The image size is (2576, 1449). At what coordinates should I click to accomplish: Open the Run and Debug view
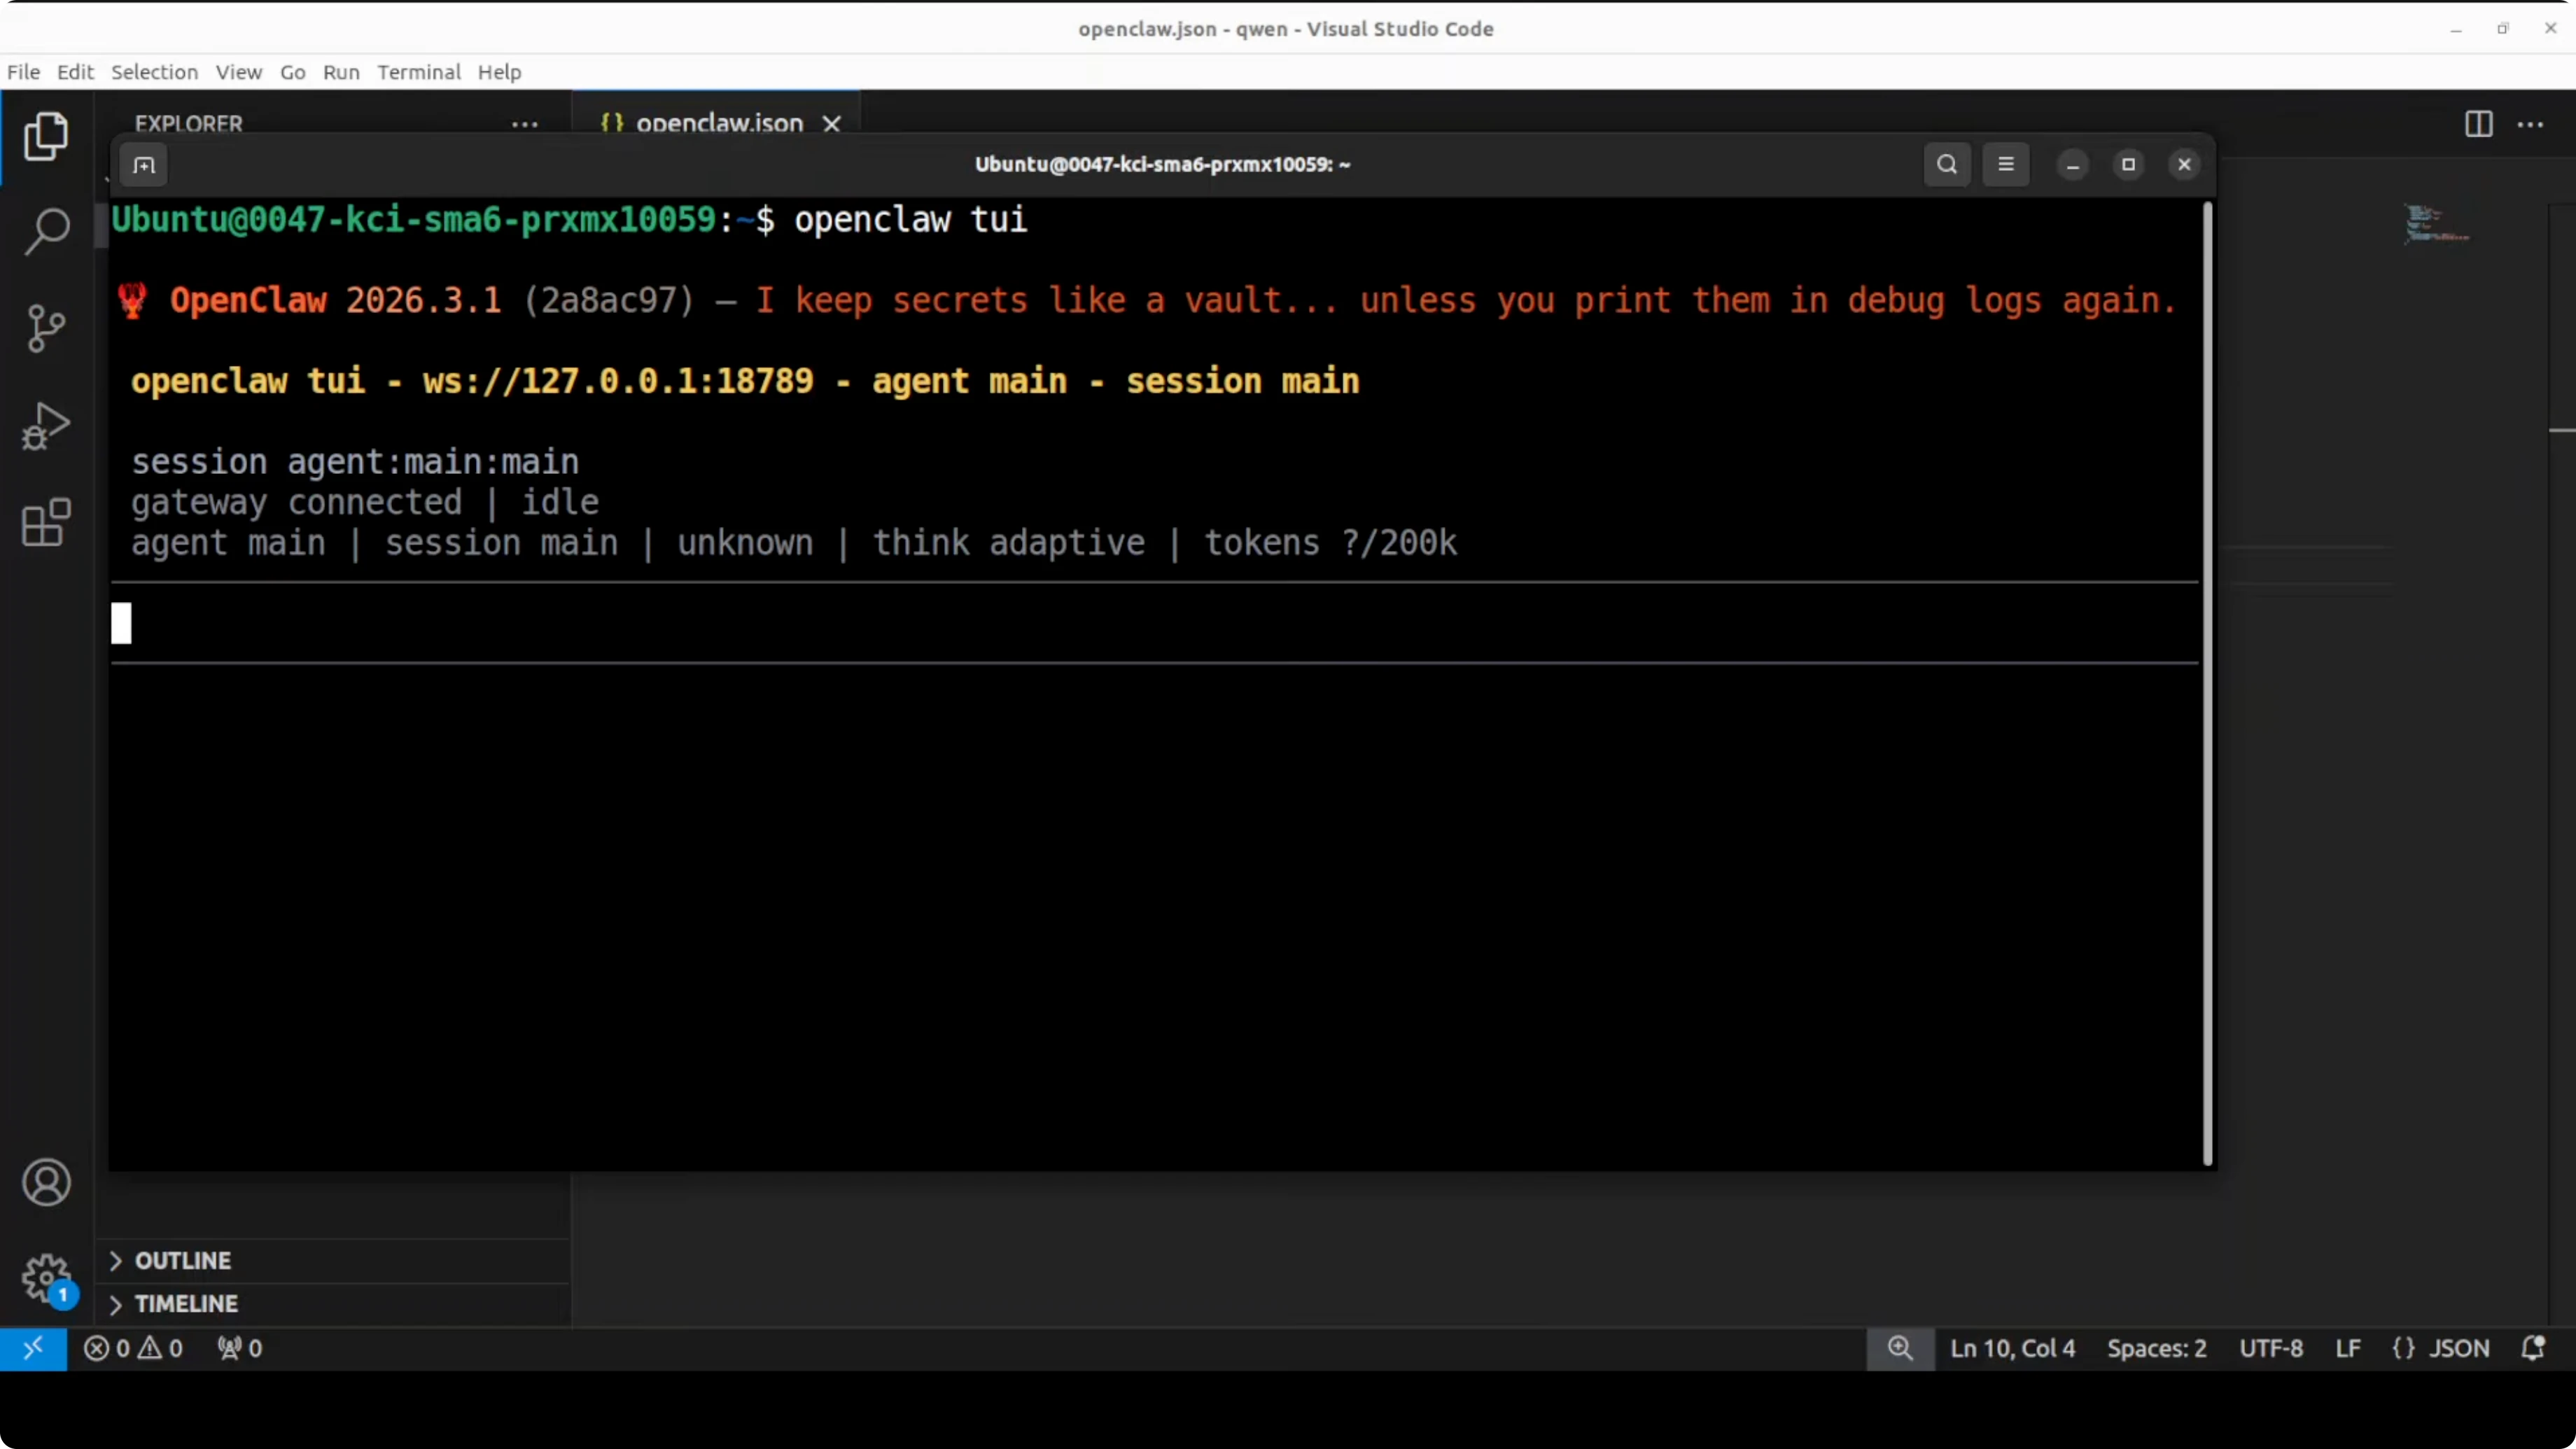(46, 426)
